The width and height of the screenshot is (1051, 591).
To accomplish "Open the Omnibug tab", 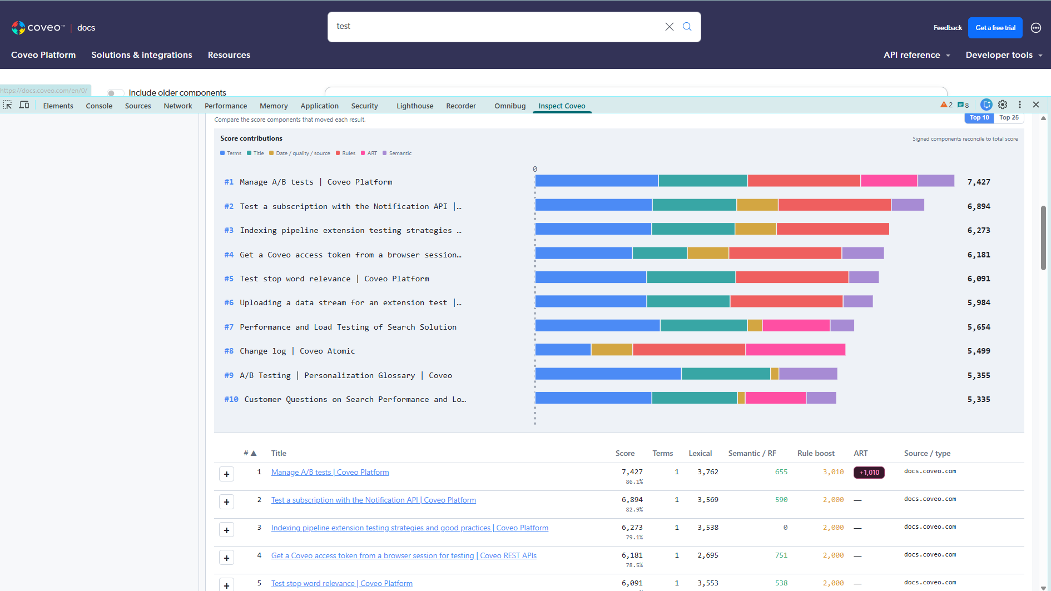I will [x=510, y=106].
